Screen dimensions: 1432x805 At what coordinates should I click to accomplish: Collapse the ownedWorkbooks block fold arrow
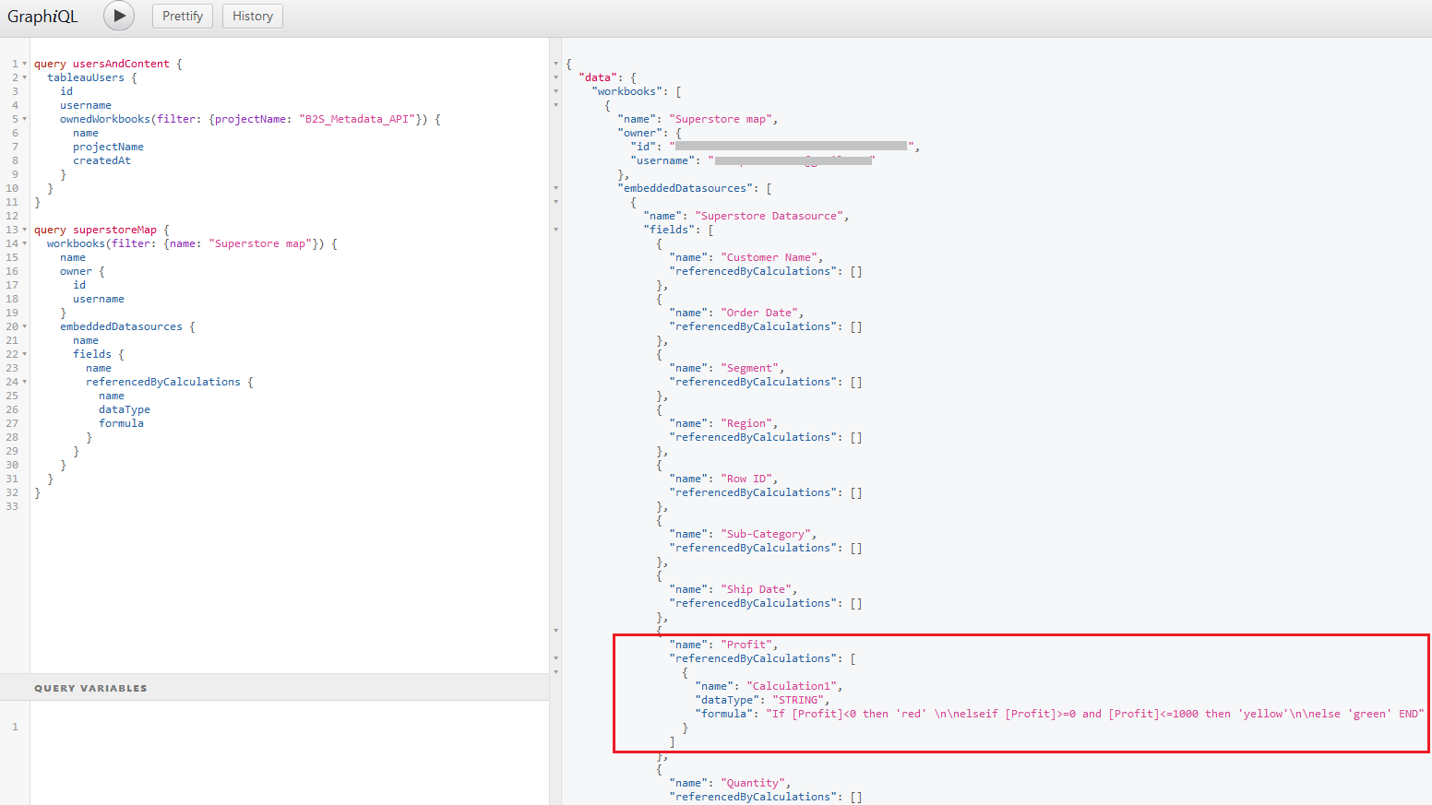(25, 119)
